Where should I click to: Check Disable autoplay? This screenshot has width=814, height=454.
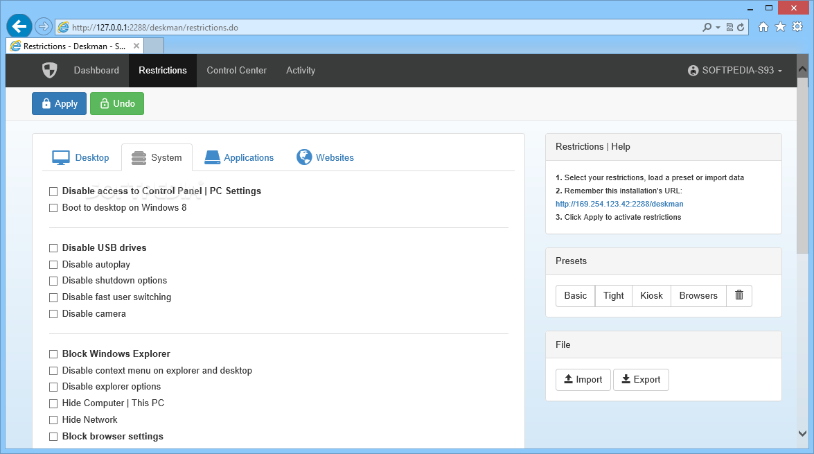53,265
